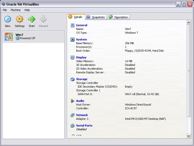Click the Powered Off state icon
The width and height of the screenshot is (194, 146).
pos(17,38)
